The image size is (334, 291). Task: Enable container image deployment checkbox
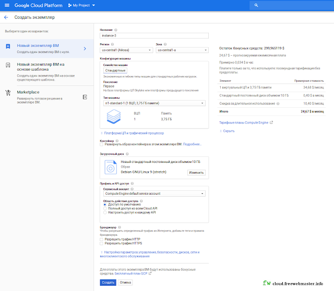(x=101, y=144)
